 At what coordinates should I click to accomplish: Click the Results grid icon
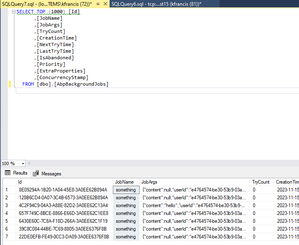pos(7,173)
